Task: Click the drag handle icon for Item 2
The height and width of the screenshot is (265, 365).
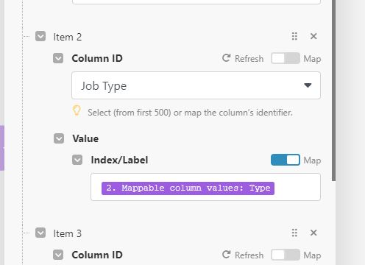Action: [294, 36]
